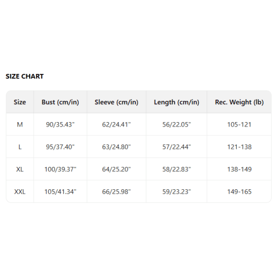Image resolution: width=280 pixels, height=280 pixels.
Task: Click the 105/41.34" bust cell
Action: click(60, 192)
